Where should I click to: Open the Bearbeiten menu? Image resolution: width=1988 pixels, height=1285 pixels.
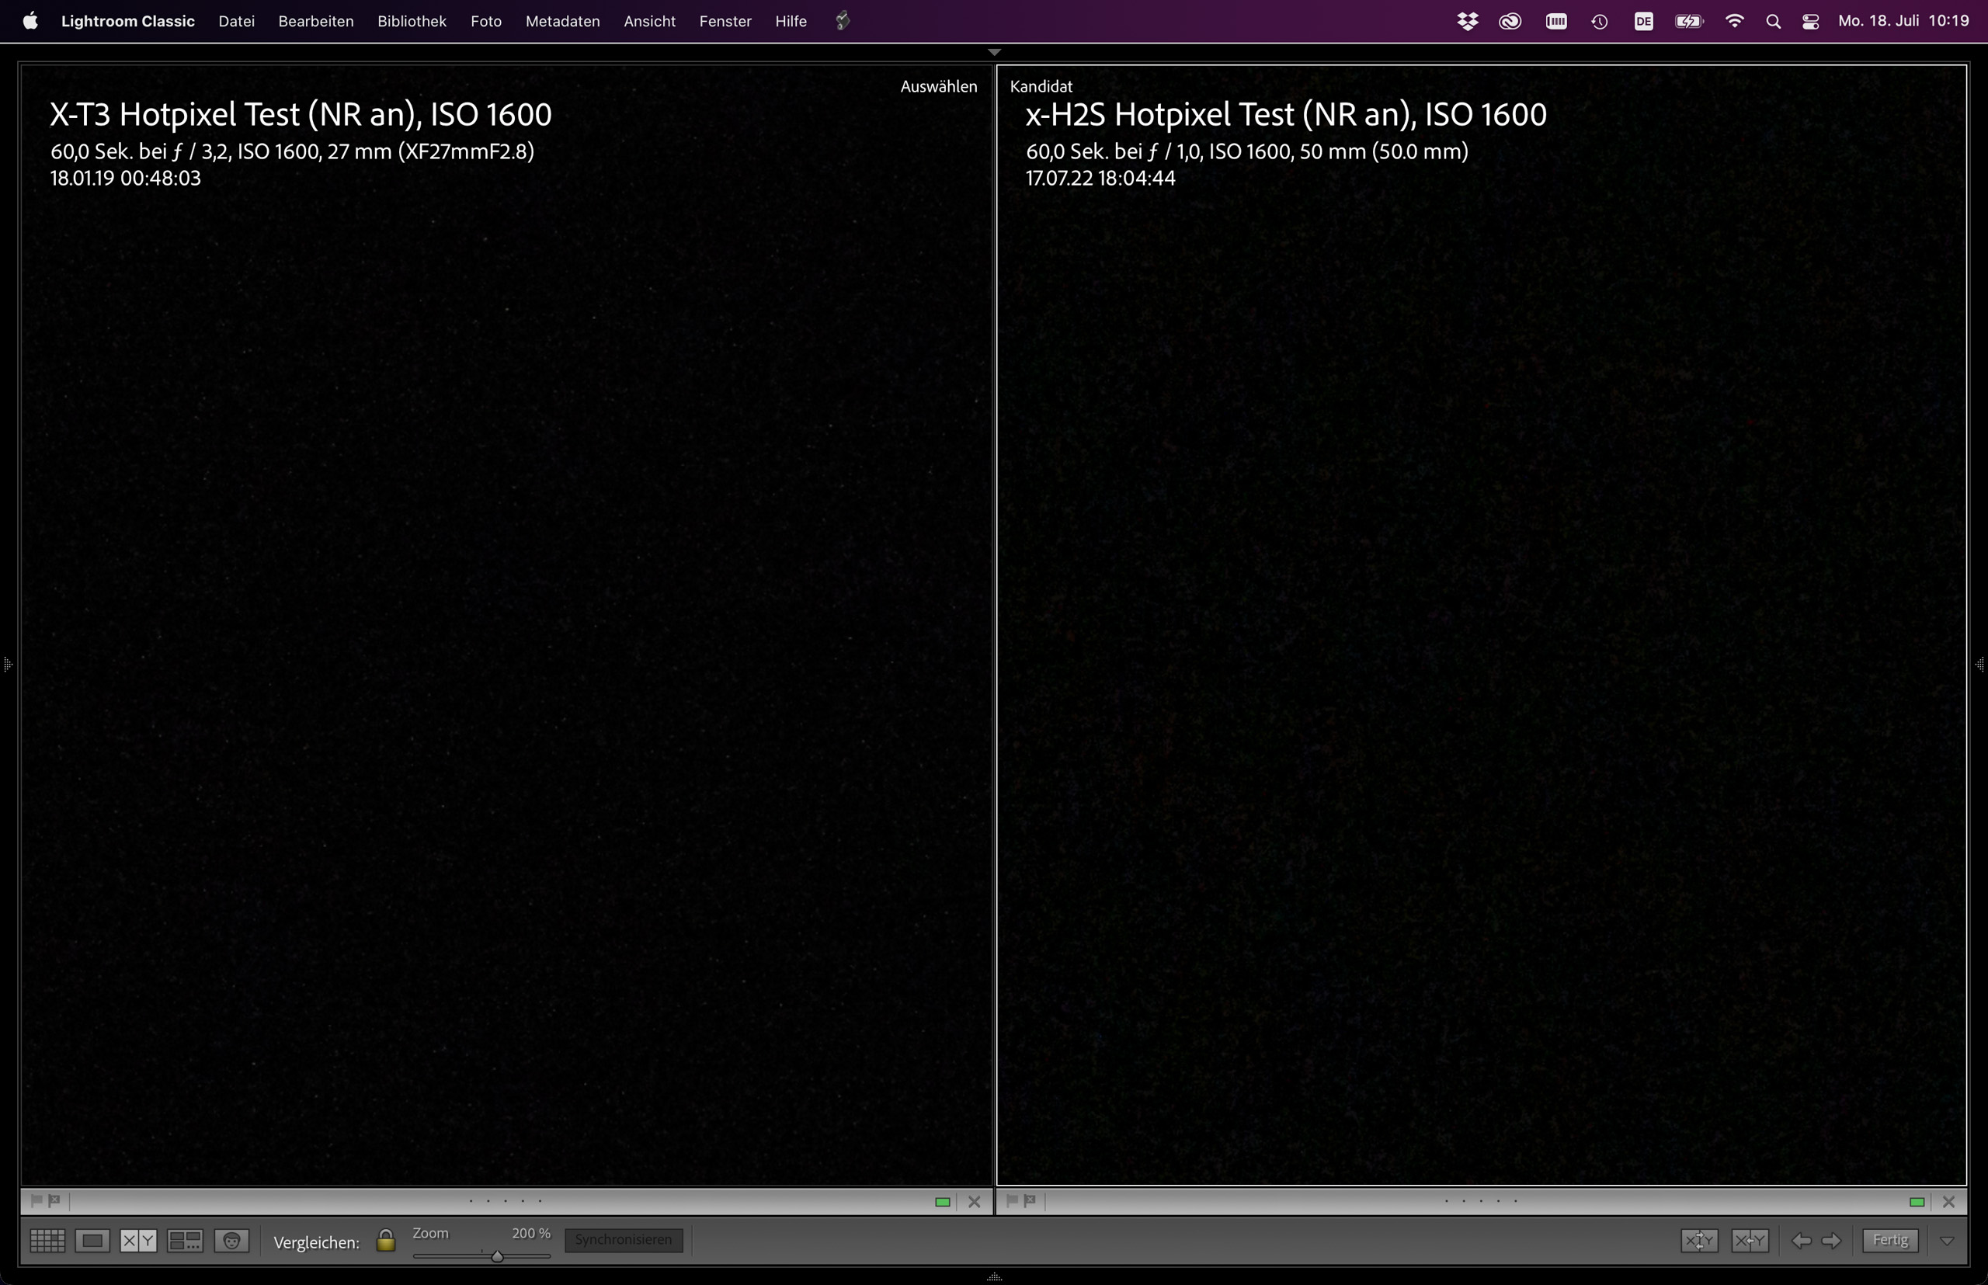tap(316, 21)
